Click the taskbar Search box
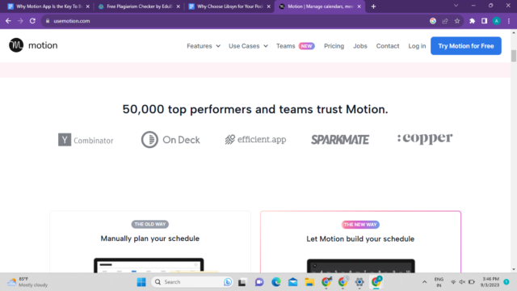This screenshot has width=517, height=291. [192, 282]
